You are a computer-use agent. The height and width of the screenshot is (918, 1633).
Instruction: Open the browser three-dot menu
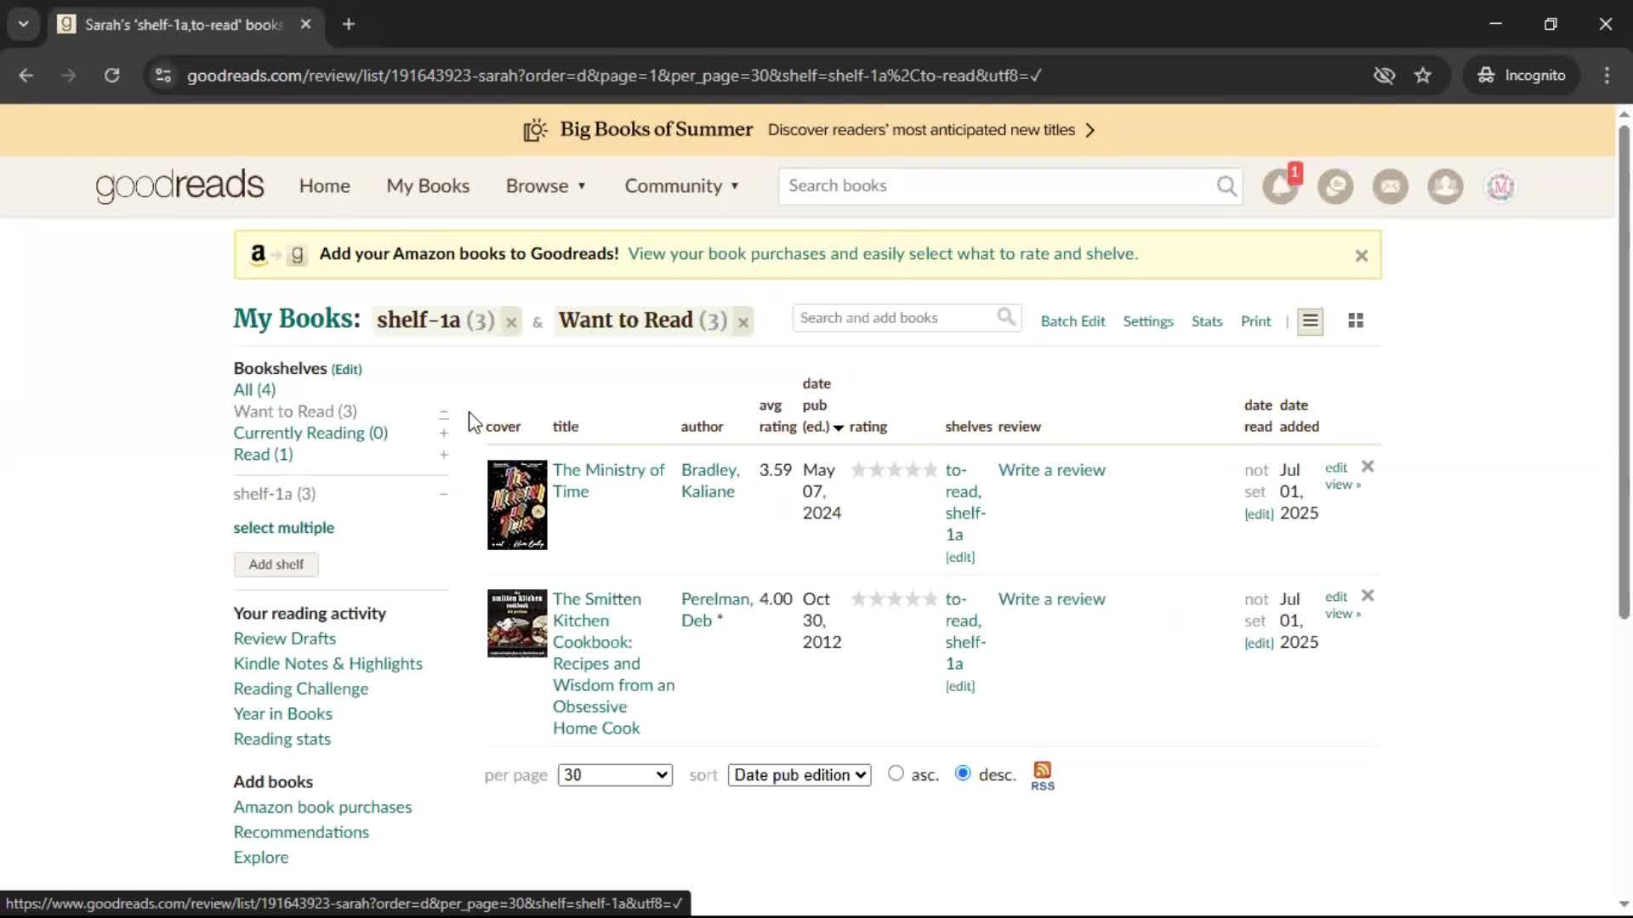click(x=1607, y=76)
